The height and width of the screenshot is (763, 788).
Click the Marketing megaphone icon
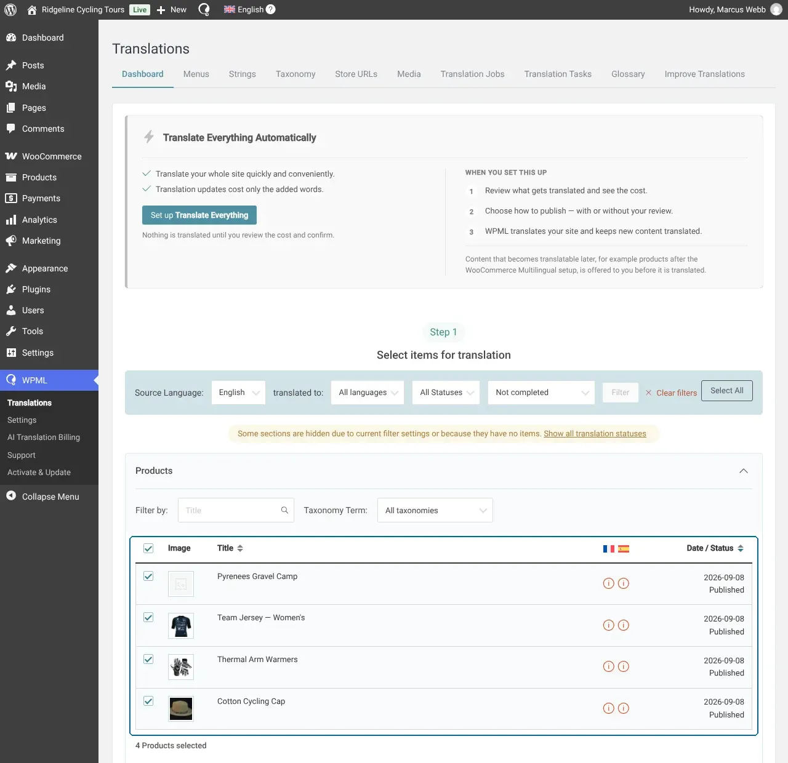click(x=11, y=241)
